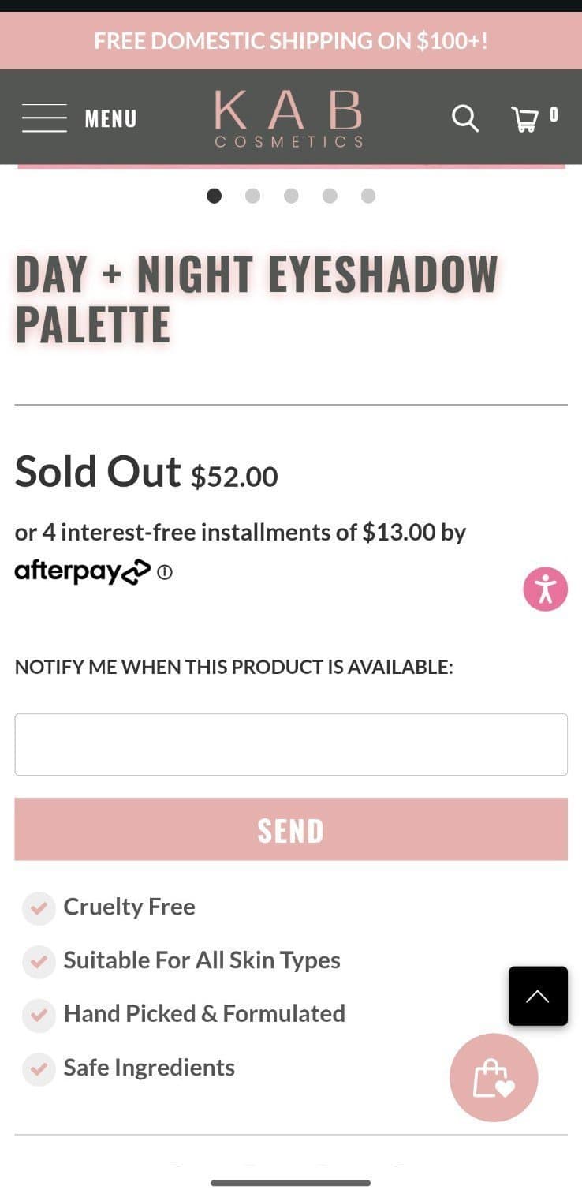582x1201 pixels.
Task: Open the hamburger navigation menu
Action: (44, 117)
